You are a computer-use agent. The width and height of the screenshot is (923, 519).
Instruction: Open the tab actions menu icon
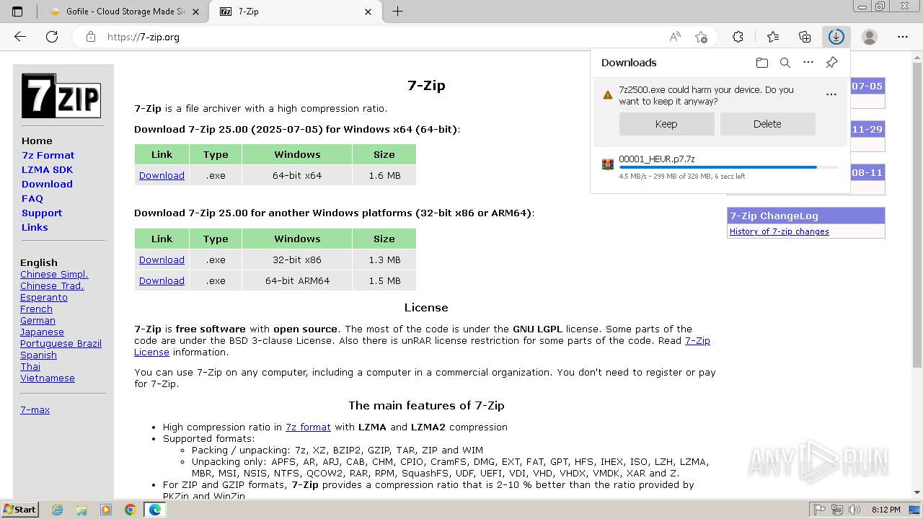click(17, 12)
